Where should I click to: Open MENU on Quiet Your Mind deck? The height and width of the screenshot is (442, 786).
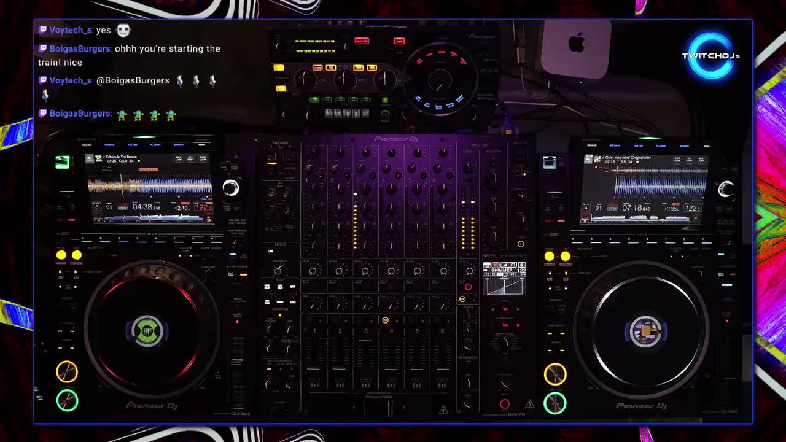(x=707, y=145)
